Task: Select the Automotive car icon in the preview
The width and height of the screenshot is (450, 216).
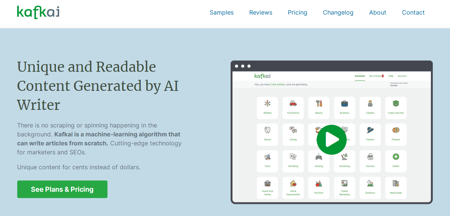Action: click(293, 104)
